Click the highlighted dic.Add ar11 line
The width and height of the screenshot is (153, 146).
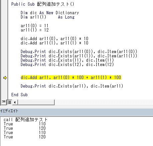71,77
